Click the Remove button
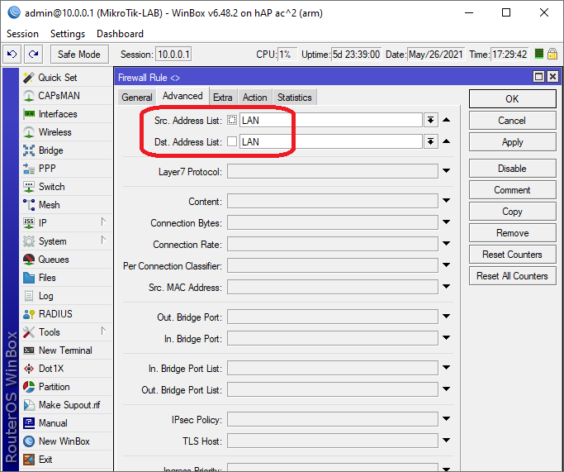This screenshot has width=564, height=472. click(x=512, y=233)
